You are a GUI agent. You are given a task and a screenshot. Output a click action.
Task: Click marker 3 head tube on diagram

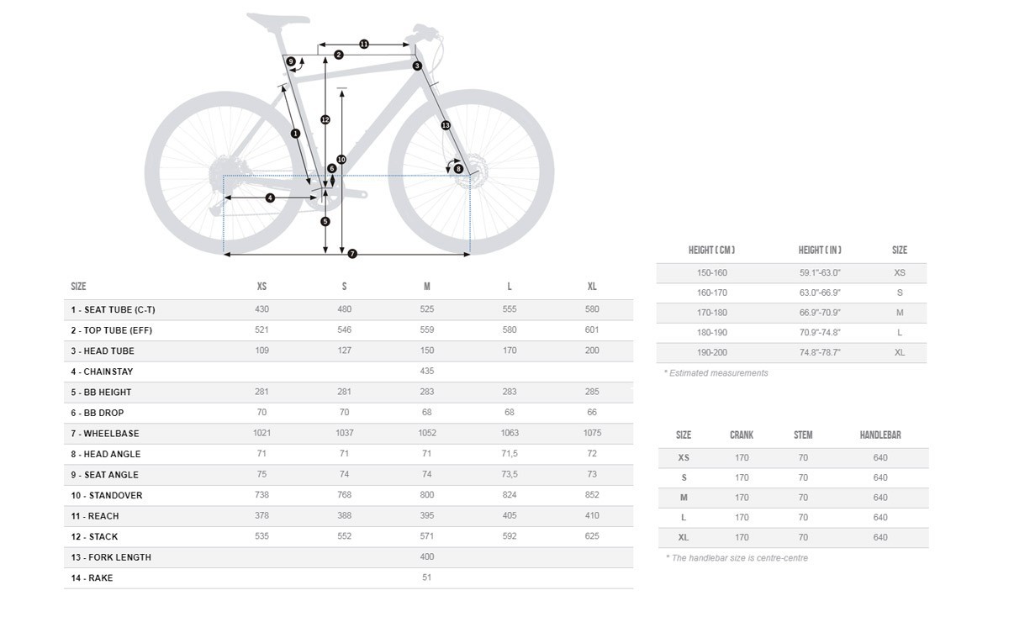417,66
